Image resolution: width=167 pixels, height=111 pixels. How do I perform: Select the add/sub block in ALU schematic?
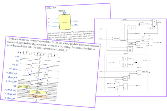coord(116,38)
